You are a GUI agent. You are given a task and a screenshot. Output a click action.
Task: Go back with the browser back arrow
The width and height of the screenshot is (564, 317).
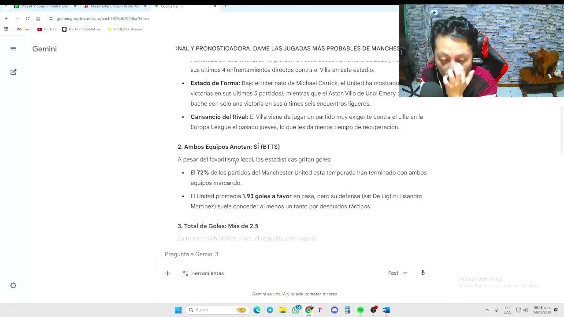click(6, 18)
